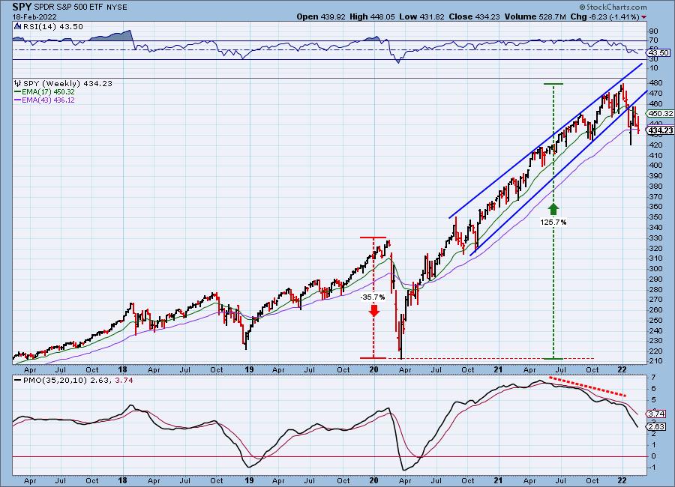Click the 7 label on PMO axis

pyautogui.click(x=653, y=378)
